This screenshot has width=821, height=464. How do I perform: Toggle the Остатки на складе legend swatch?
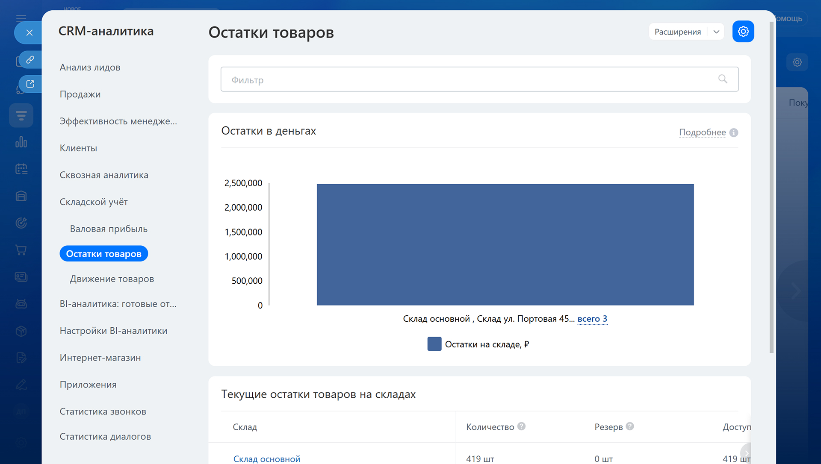434,344
